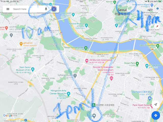
Task: Open the hamburger menu in search bar
Action: click(x=8, y=9)
